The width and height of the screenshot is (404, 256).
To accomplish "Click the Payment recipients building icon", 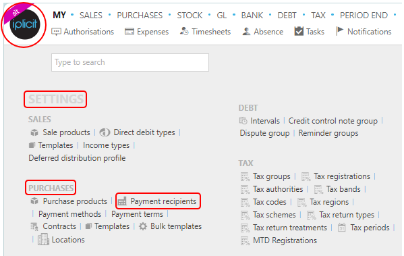I will (122, 201).
